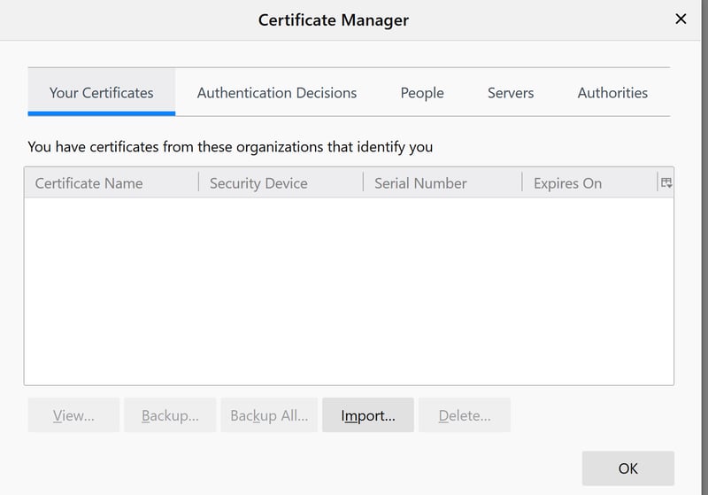Sort by Security Device column header
708x495 pixels.
(281, 183)
